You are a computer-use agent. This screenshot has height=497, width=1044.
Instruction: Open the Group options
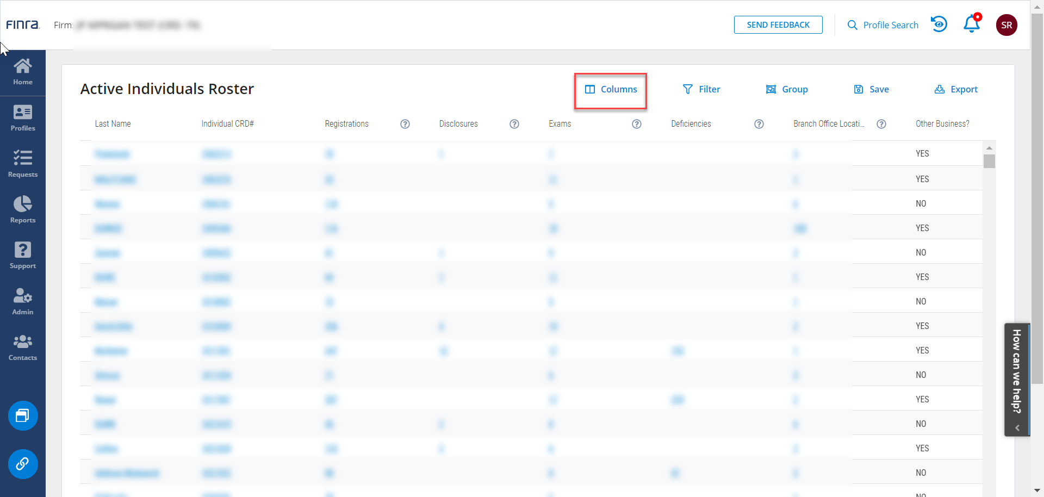[x=787, y=90]
